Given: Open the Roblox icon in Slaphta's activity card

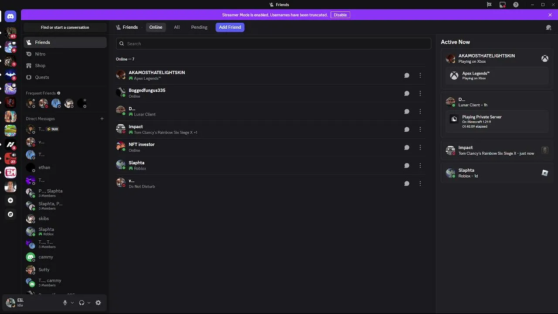Looking at the screenshot, I should tap(545, 173).
